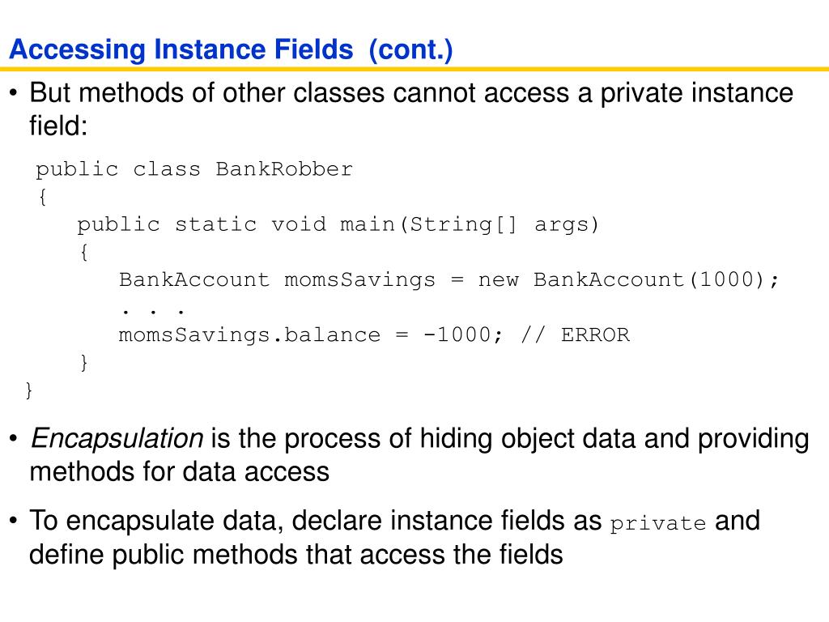Click the '. . .' ellipsis line in the code
Image resolution: width=829 pixels, height=622 pixels.
[152, 312]
